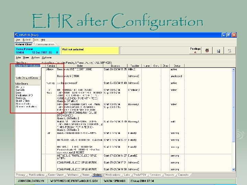The width and height of the screenshot is (247, 185).
Task: Click the yellow Visit not selected box
Action: (x=90, y=51)
